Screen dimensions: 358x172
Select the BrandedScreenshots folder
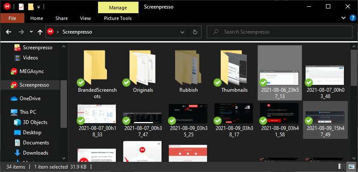[97, 74]
